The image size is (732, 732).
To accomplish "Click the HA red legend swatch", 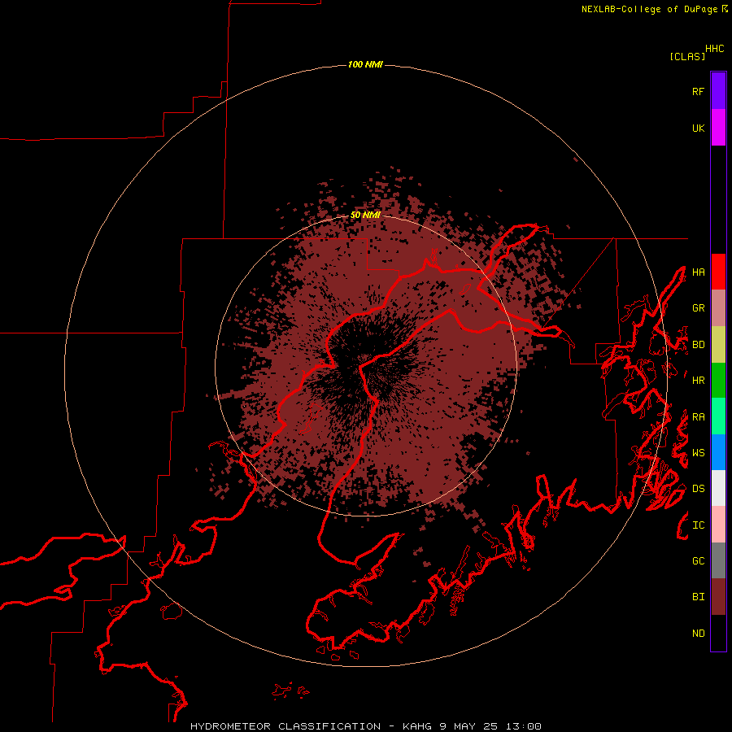I will [x=718, y=272].
